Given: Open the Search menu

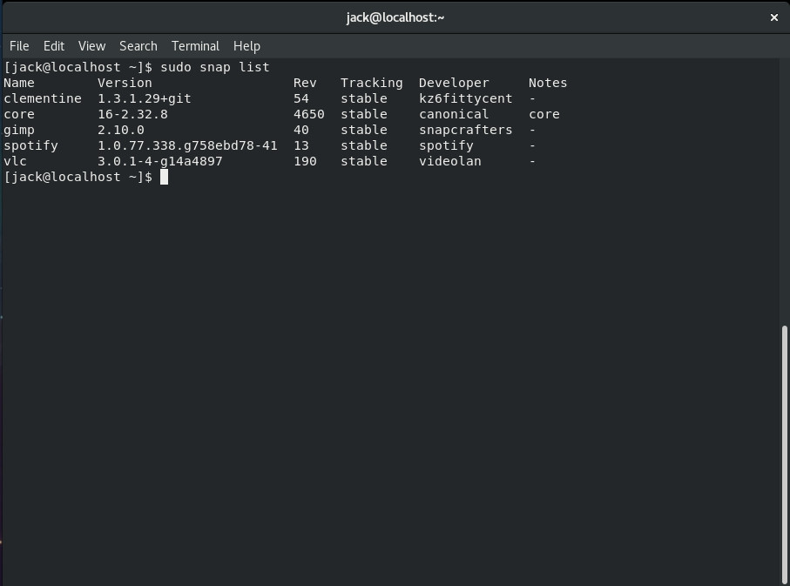Looking at the screenshot, I should 138,46.
